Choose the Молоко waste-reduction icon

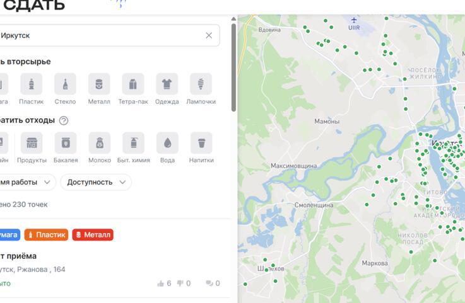point(100,143)
